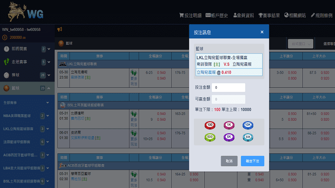Click 單 odds 0.940 in ACB row
Viewport: 335px width, 188px height.
click(x=260, y=174)
